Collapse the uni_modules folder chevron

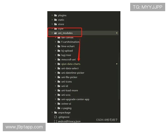click(x=52, y=33)
